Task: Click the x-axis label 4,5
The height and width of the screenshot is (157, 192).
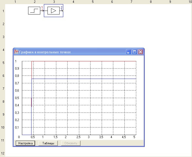Action: (124, 137)
